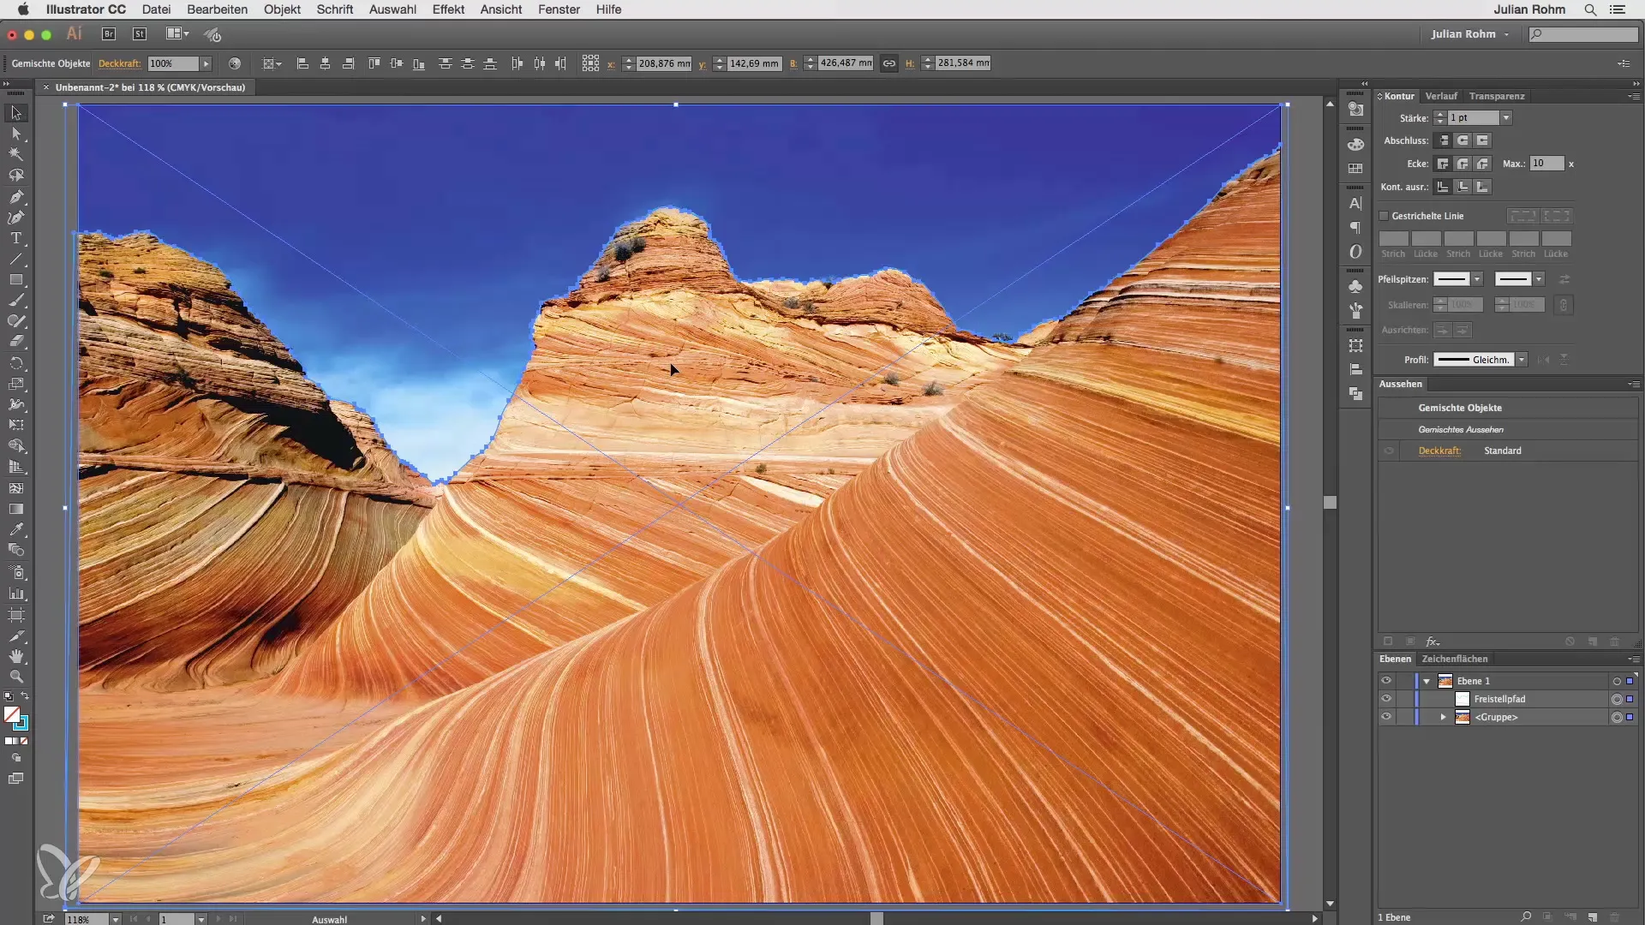Enable the Gestrichelte Linie checkbox
The image size is (1645, 925).
pyautogui.click(x=1384, y=216)
